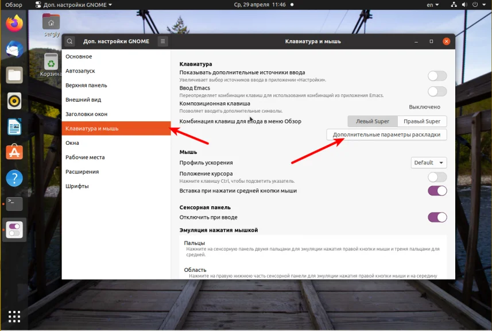492x331 pixels.
Task: Open the Расширения section
Action: pos(116,172)
